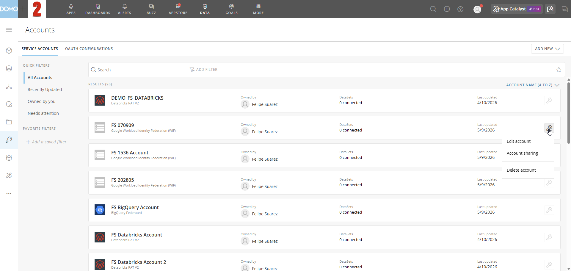Viewport: 571px width, 271px height.
Task: Open Buzz chat navigation icon
Action: (x=151, y=9)
